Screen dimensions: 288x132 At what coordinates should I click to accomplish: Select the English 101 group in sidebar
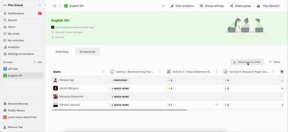click(22, 75)
